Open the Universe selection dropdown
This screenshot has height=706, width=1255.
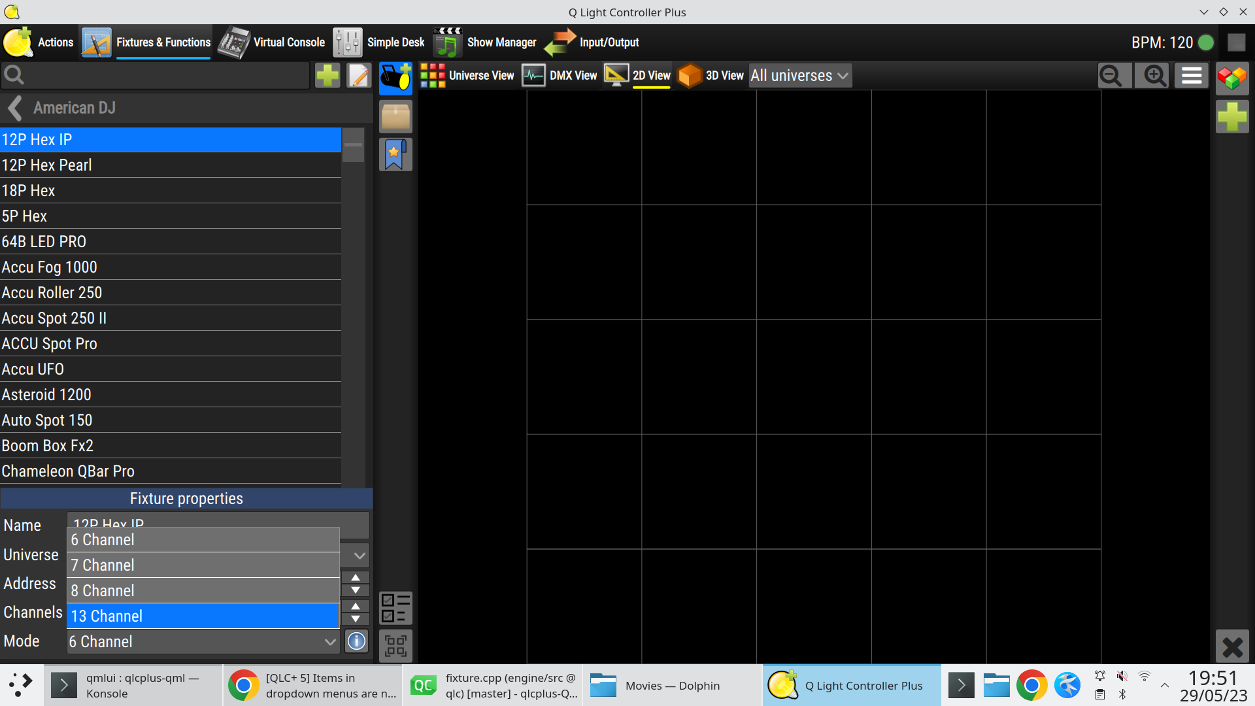pos(356,555)
